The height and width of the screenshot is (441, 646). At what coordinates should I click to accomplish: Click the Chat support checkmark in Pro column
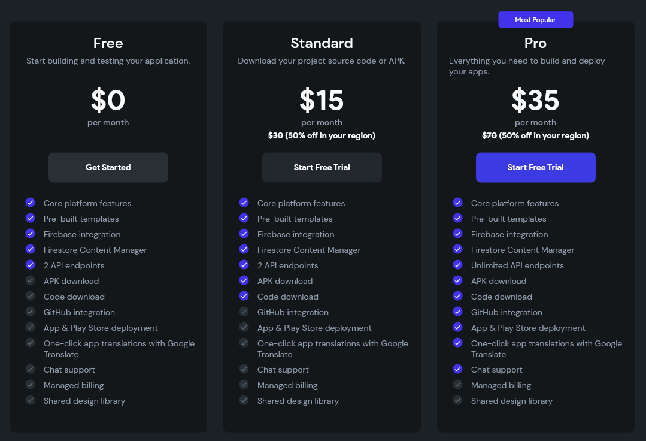[x=458, y=369]
